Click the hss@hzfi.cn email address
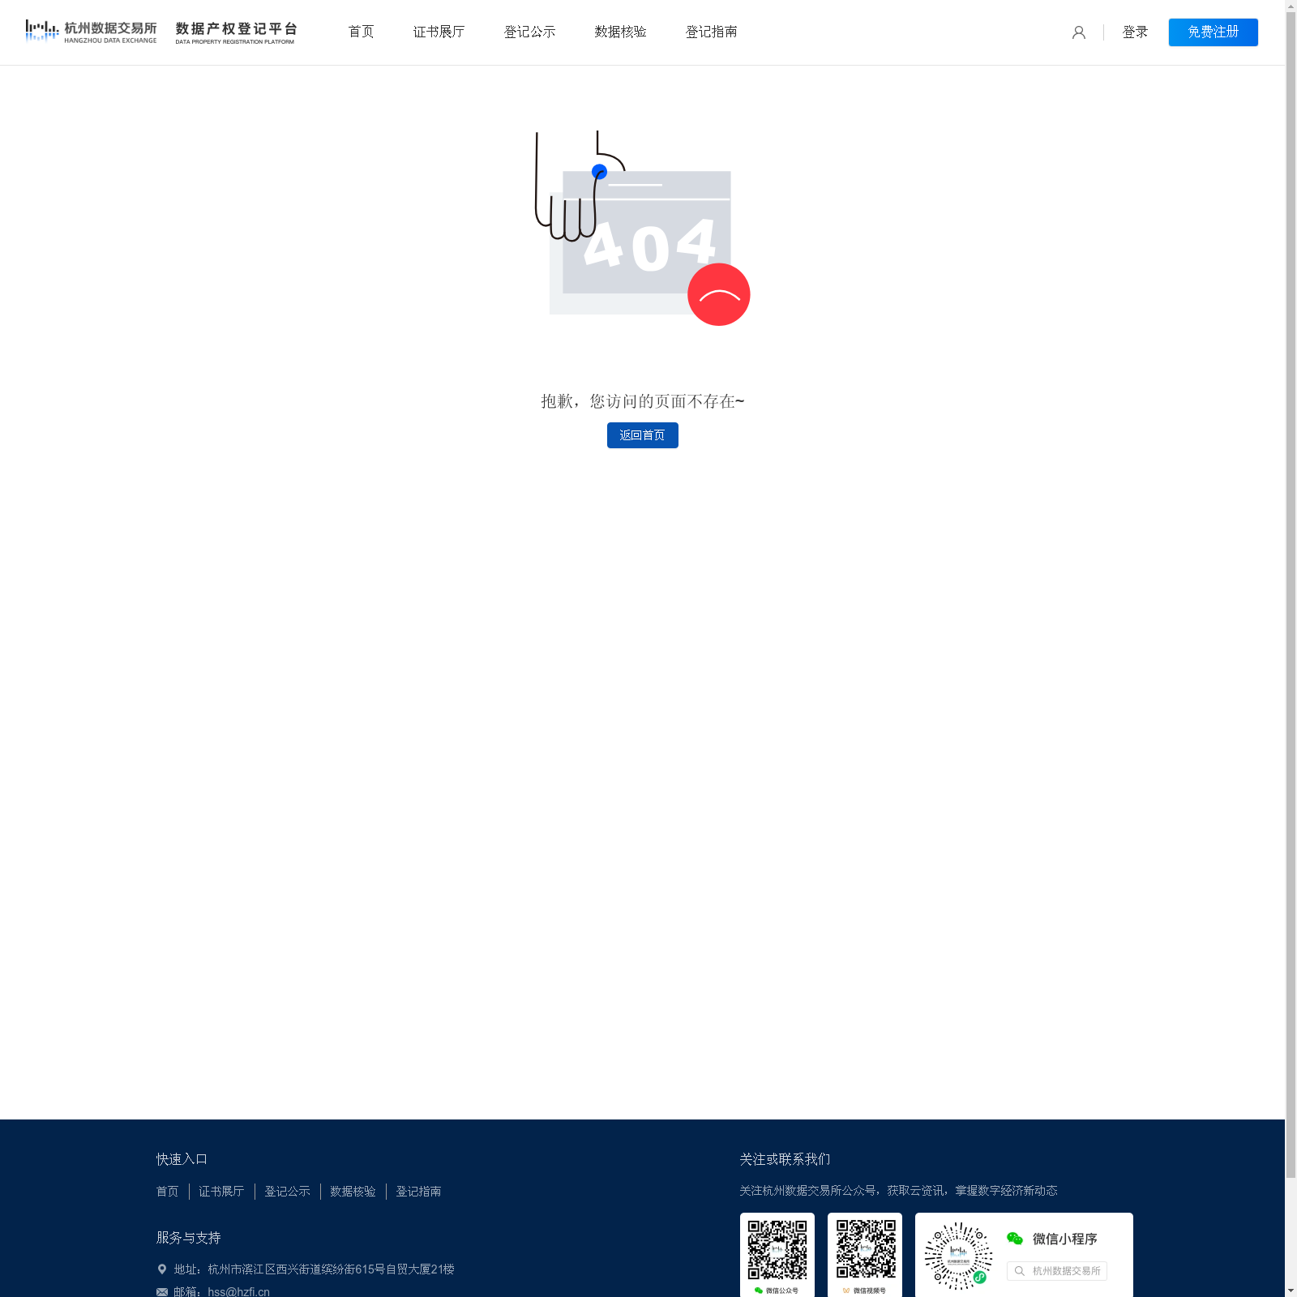Image resolution: width=1297 pixels, height=1297 pixels. pyautogui.click(x=238, y=1291)
